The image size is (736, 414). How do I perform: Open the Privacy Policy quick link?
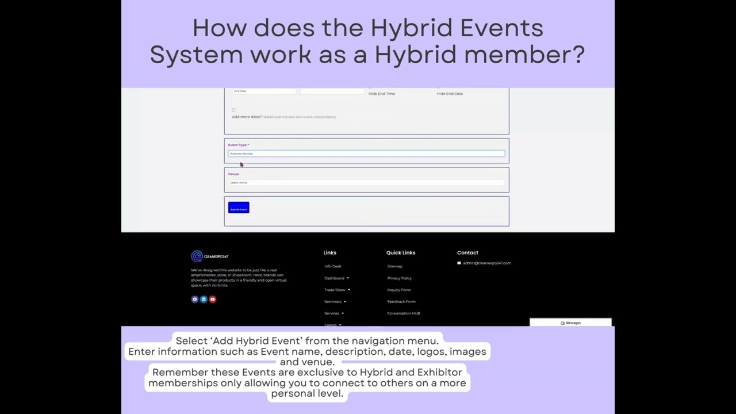(x=400, y=278)
